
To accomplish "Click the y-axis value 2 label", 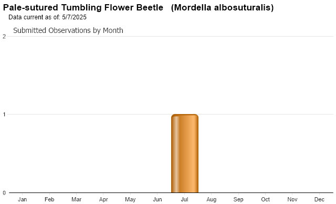I will click(x=4, y=37).
